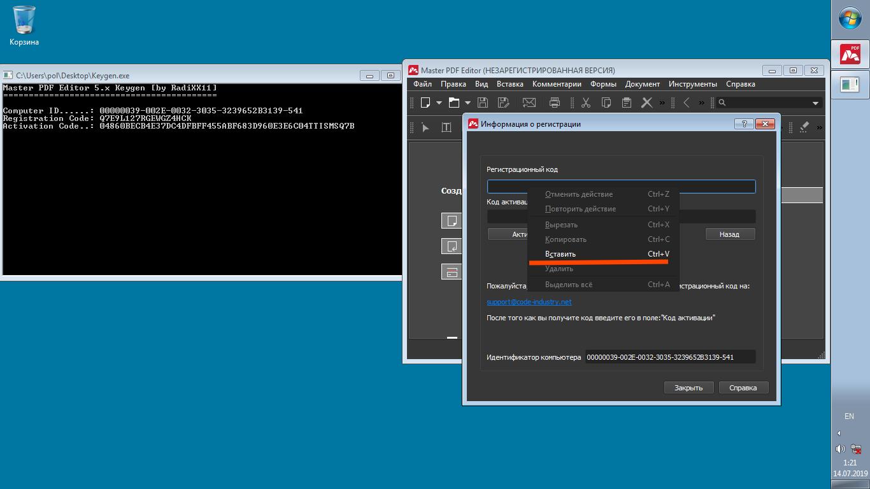Click the volume speaker tray icon
This screenshot has width=870, height=489.
pos(841,449)
